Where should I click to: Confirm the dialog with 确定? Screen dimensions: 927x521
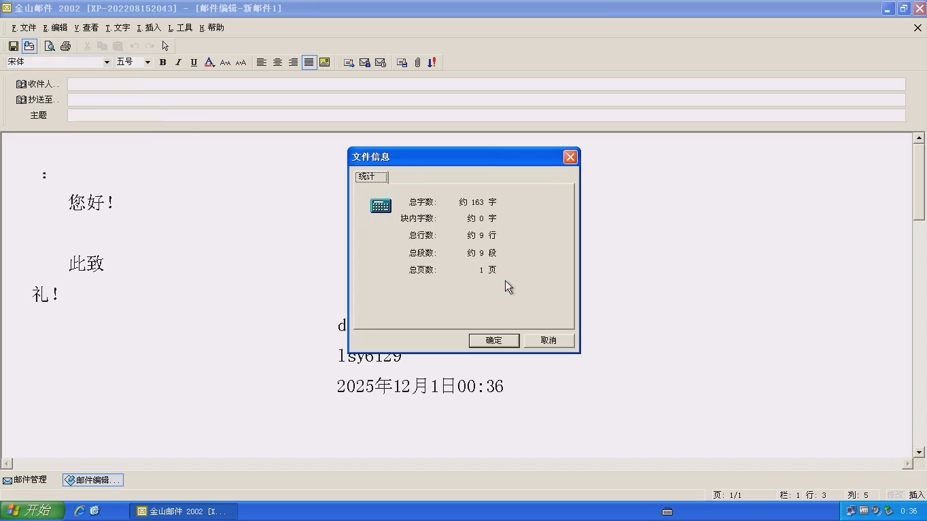coord(494,341)
